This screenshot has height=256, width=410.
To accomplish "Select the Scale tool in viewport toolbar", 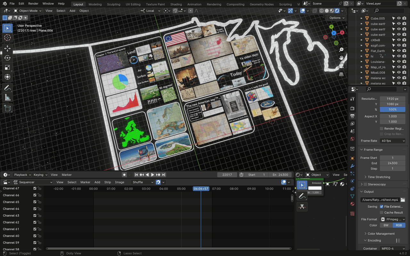I will (x=7, y=68).
